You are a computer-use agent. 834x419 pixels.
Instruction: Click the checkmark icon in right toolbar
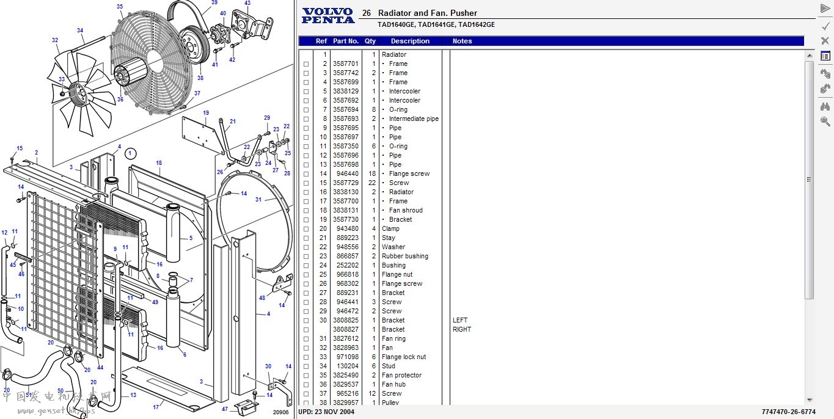pyautogui.click(x=825, y=26)
